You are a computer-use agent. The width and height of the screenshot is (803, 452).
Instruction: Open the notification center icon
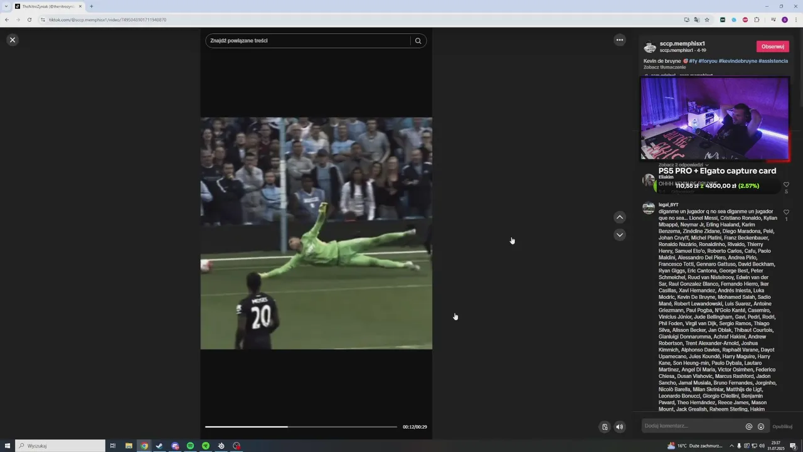[793, 446]
